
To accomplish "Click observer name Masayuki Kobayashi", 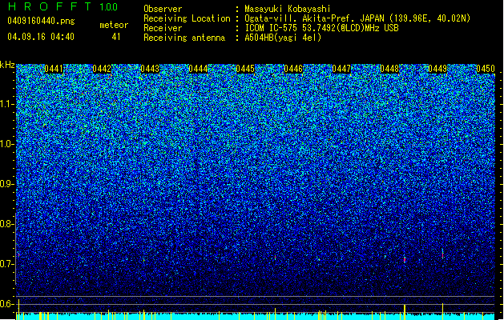I will tap(288, 9).
